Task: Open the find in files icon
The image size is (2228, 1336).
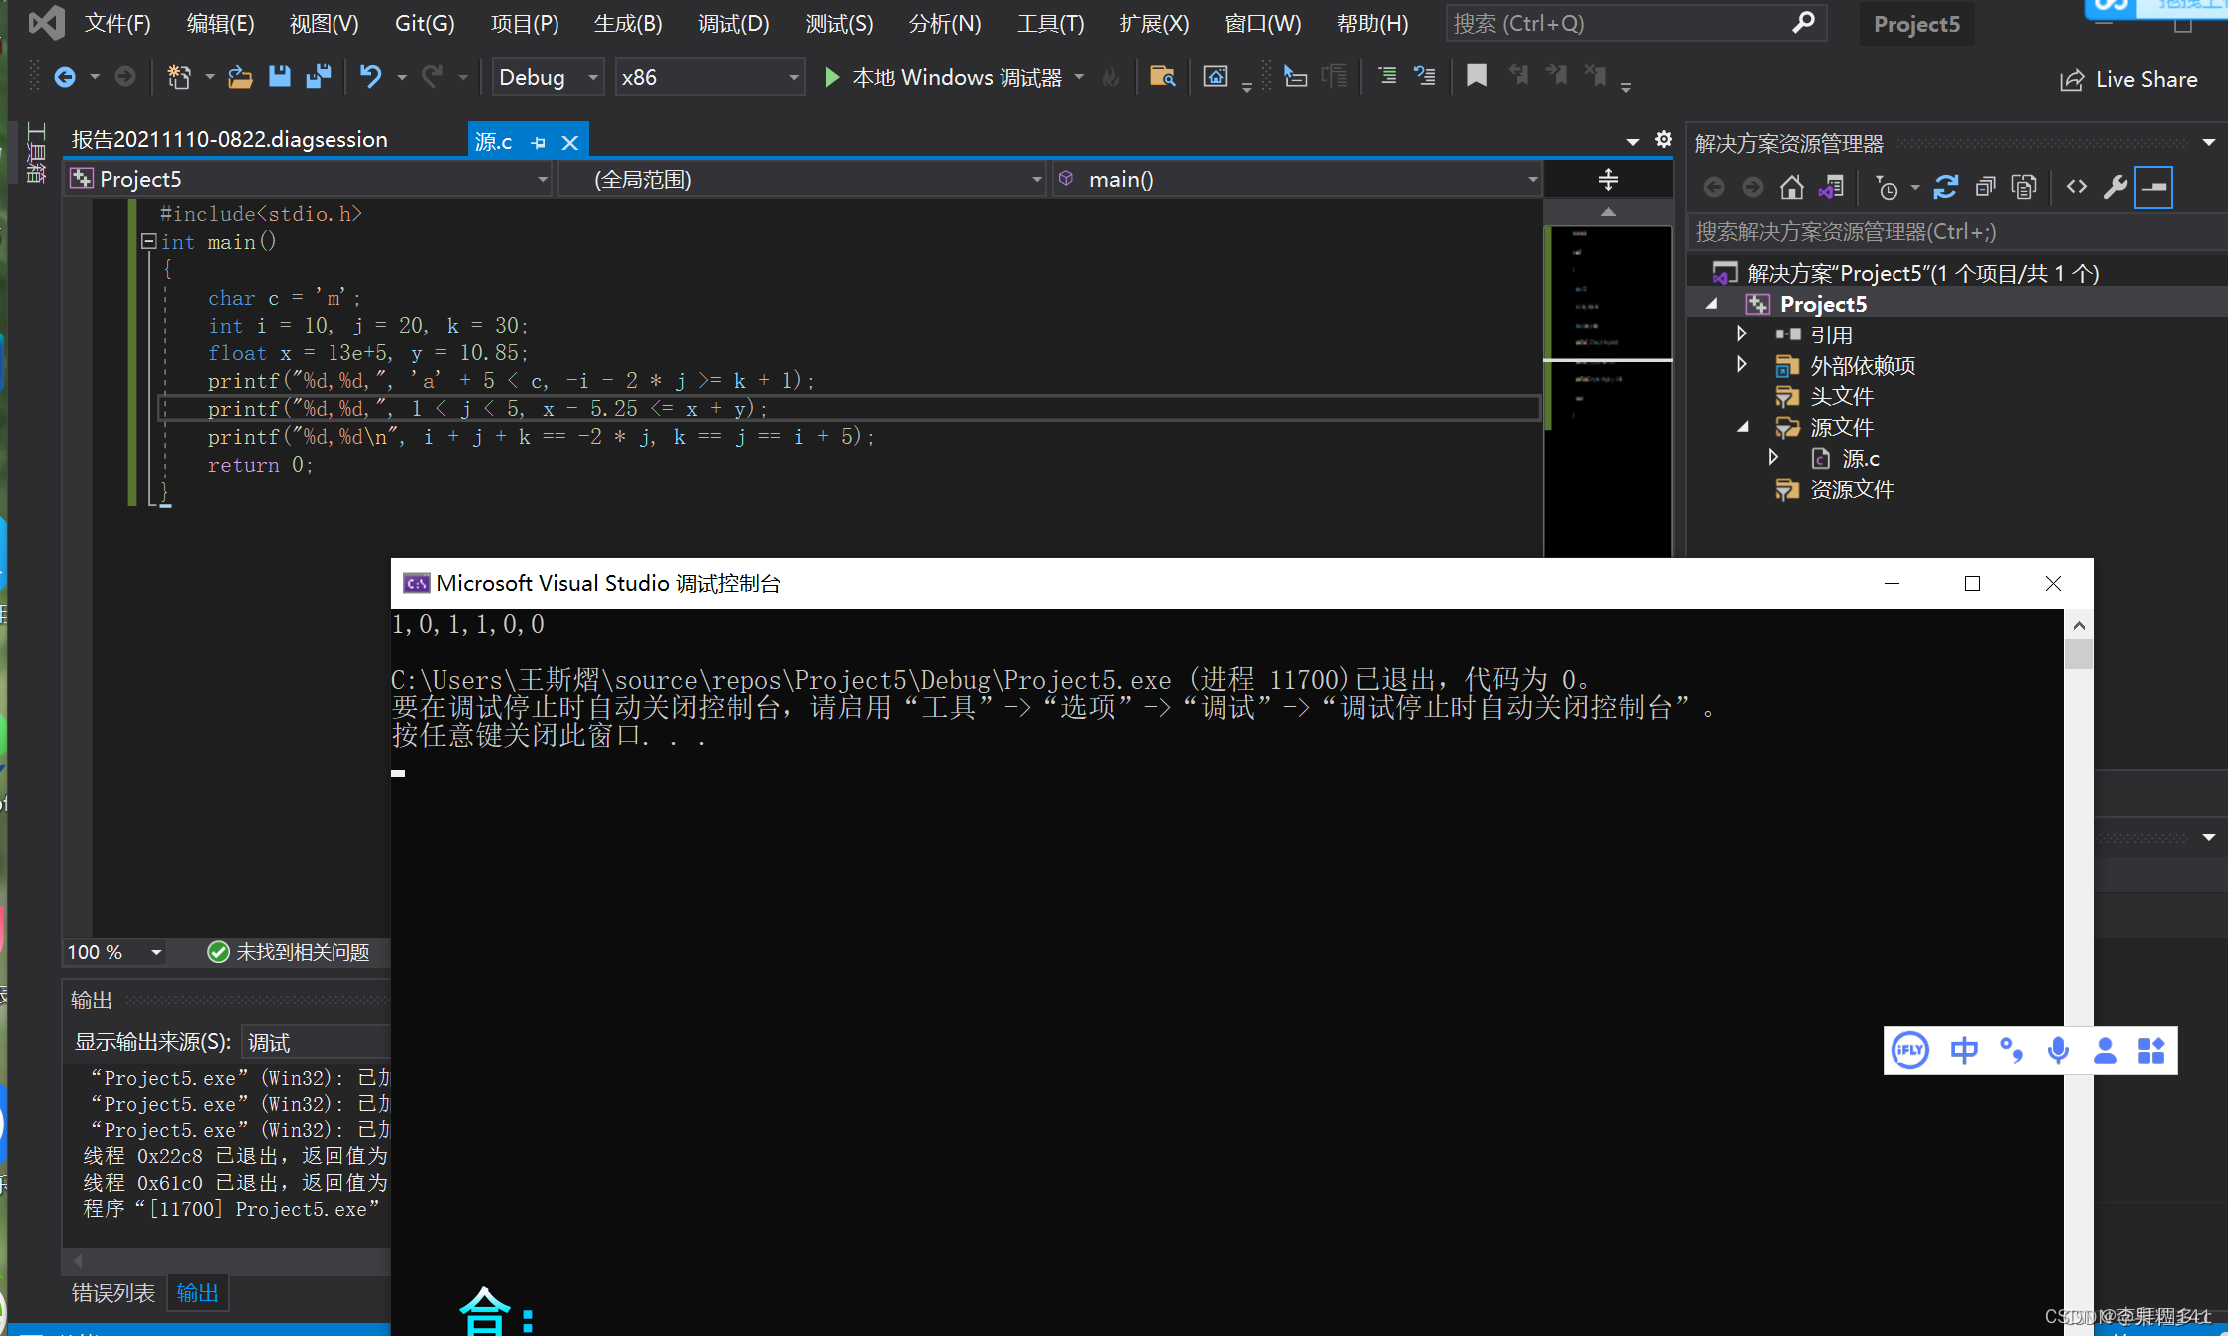Action: click(x=1162, y=77)
